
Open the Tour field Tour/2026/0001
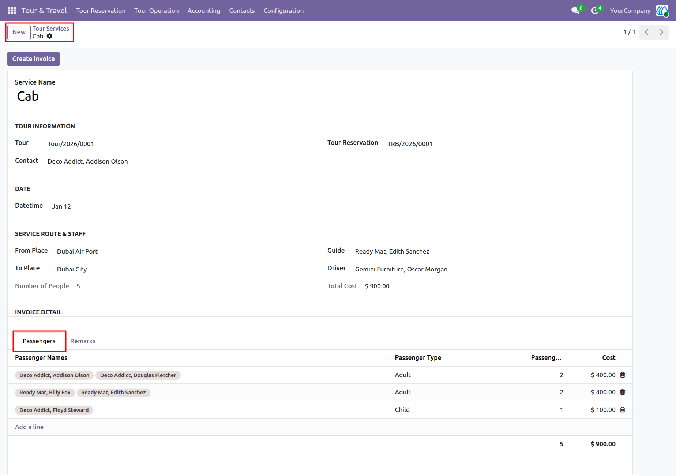pyautogui.click(x=71, y=144)
